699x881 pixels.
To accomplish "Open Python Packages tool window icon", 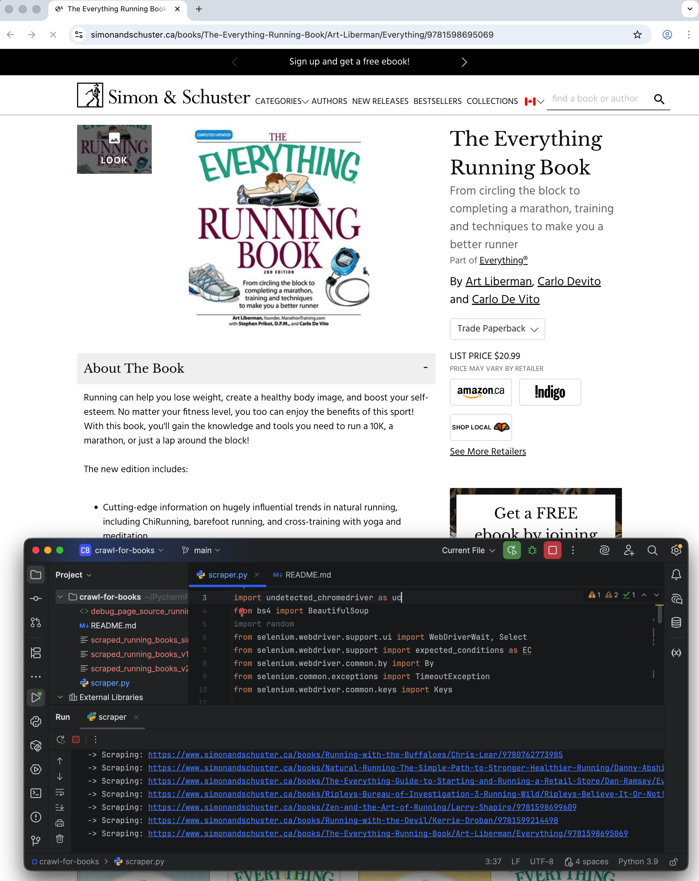I will (36, 746).
